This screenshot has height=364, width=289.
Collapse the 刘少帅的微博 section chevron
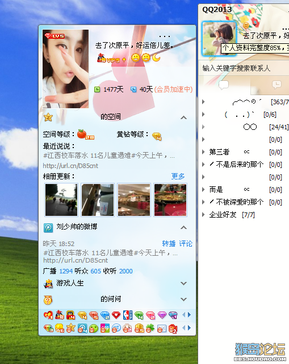click(x=184, y=227)
